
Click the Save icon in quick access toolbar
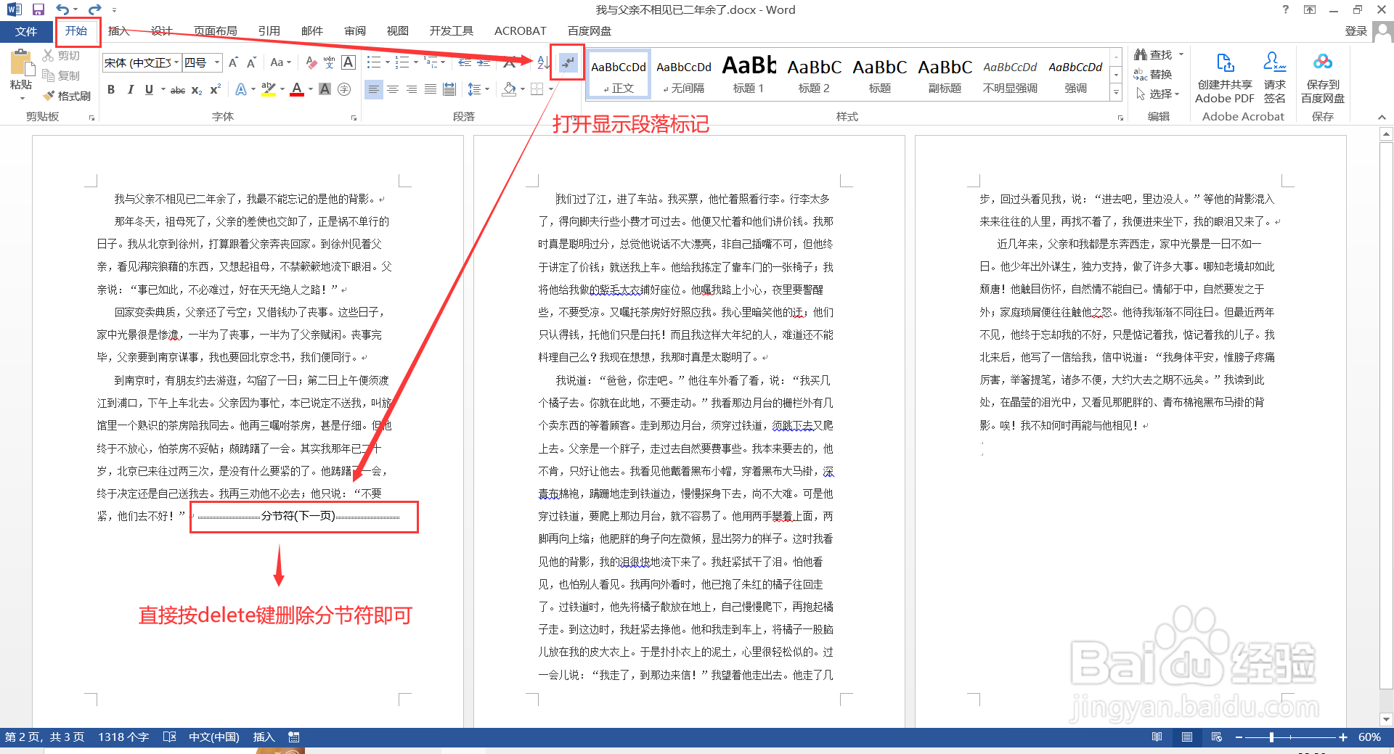pos(38,9)
